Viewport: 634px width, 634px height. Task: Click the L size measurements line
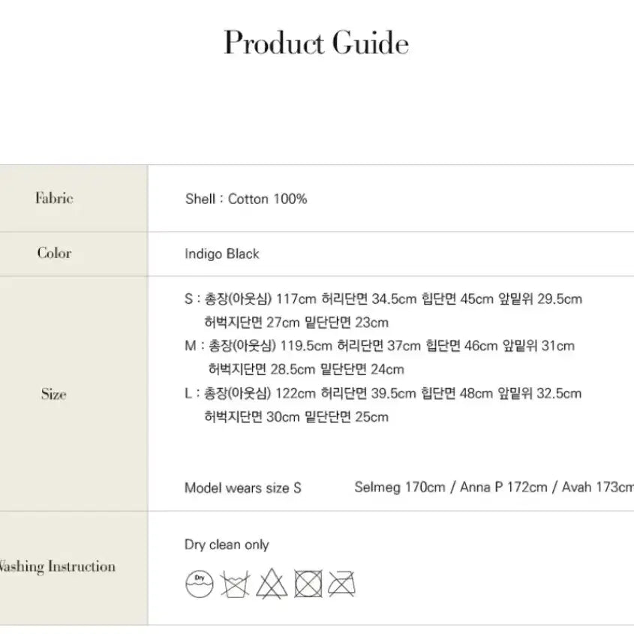pyautogui.click(x=383, y=393)
